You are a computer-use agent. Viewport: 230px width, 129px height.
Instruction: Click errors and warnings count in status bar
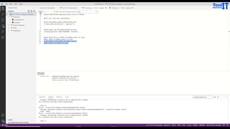[x=5, y=125]
